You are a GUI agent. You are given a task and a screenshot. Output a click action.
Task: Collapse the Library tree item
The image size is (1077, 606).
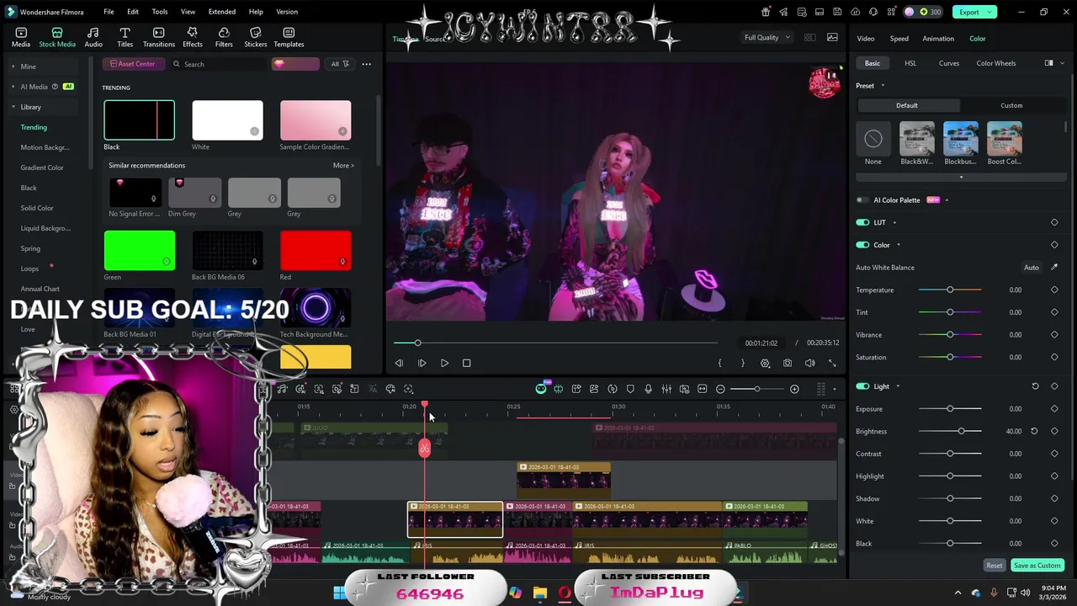pyautogui.click(x=13, y=107)
